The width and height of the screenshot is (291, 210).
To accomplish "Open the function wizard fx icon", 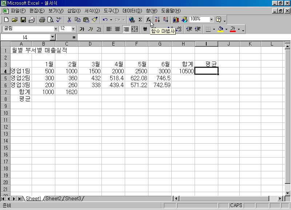I will [x=148, y=20].
